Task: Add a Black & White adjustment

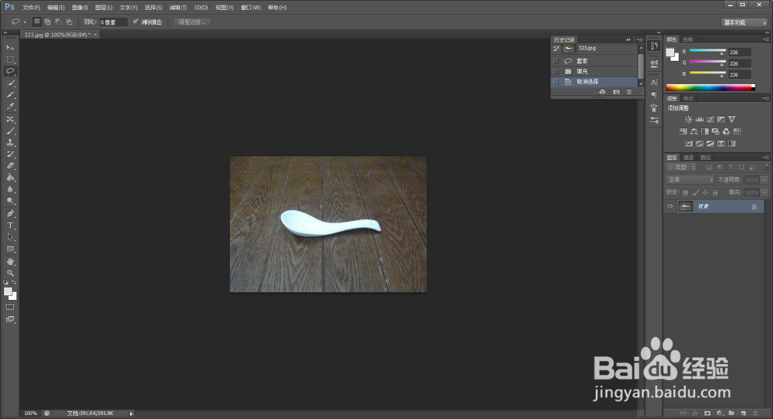Action: tap(705, 131)
